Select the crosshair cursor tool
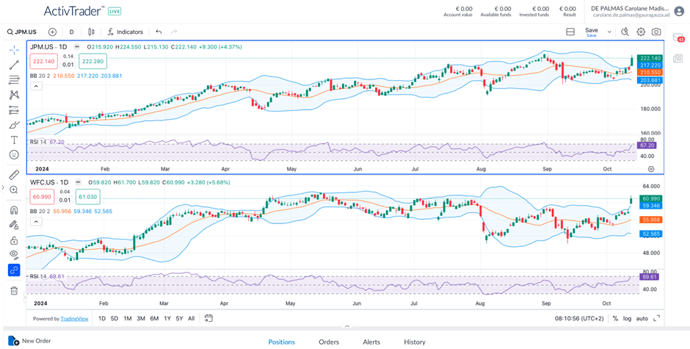The image size is (690, 349). pyautogui.click(x=14, y=50)
